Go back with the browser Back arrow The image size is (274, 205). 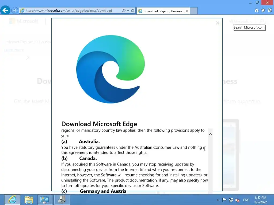click(5, 10)
